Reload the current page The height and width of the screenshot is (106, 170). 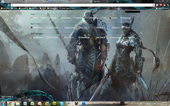point(8,5)
